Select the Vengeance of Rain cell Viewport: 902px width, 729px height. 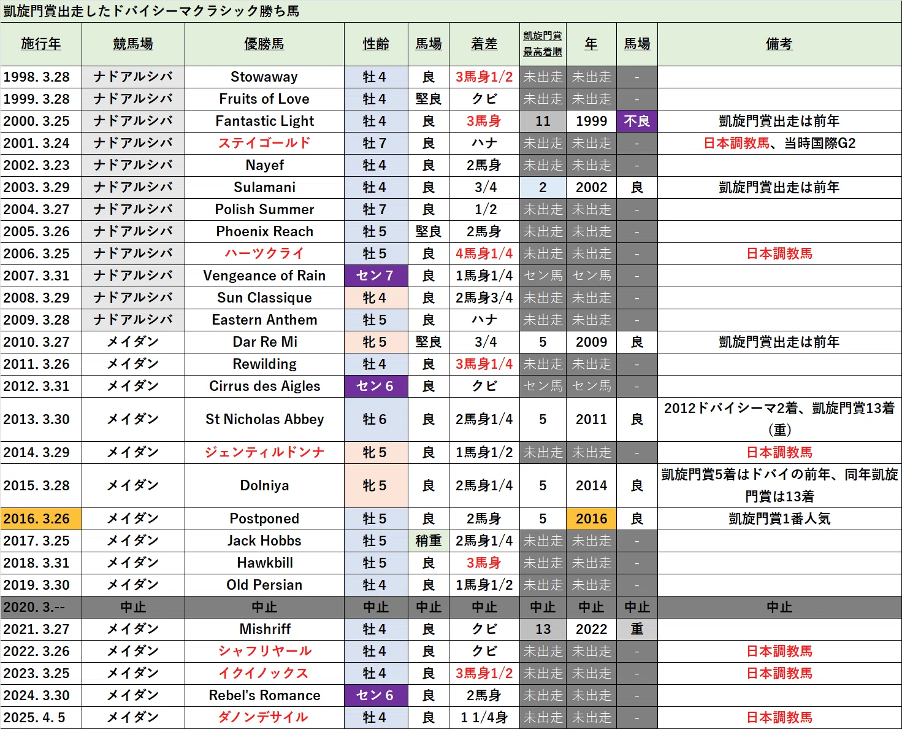264,276
